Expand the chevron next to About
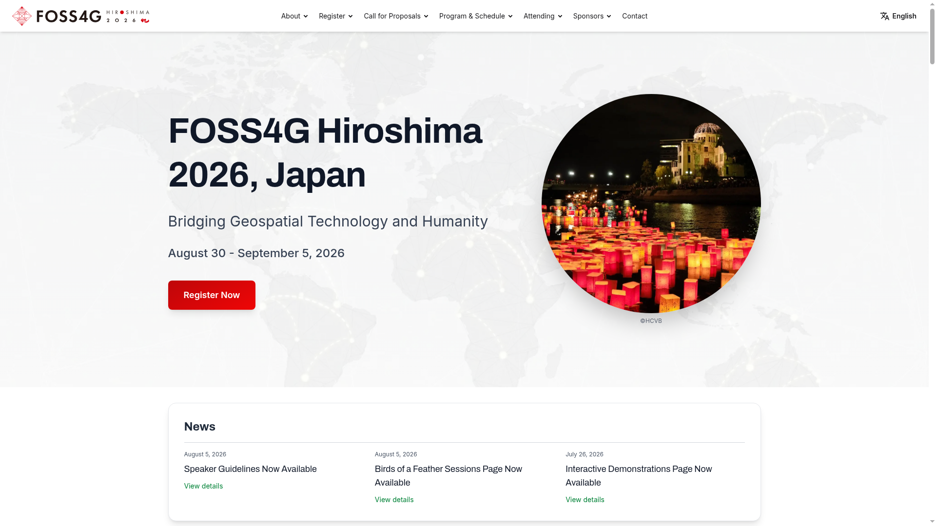Image resolution: width=936 pixels, height=526 pixels. 306,17
